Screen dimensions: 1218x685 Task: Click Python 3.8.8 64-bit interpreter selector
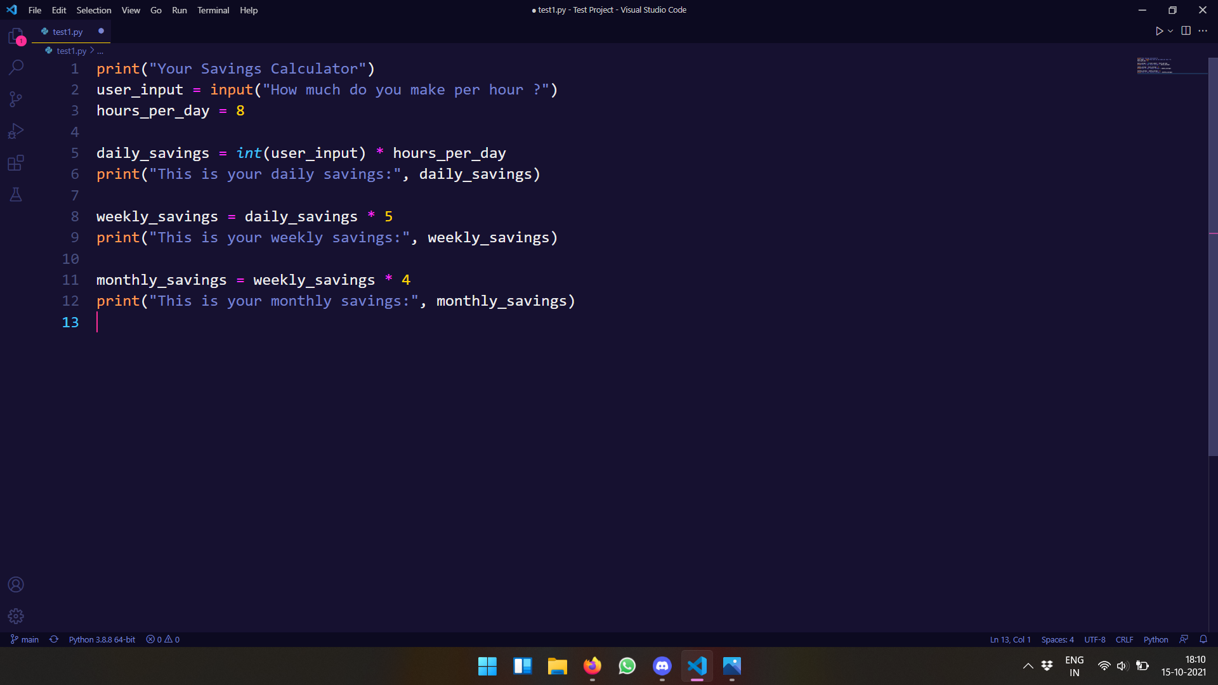(101, 639)
